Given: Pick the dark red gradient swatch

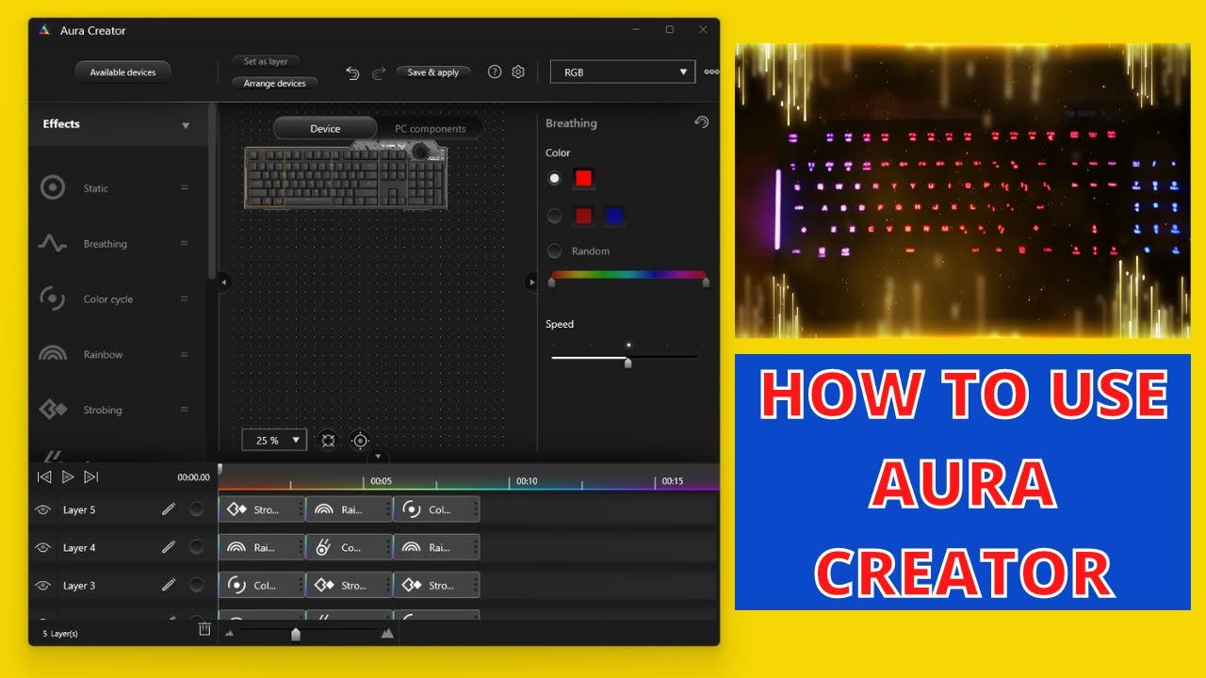Looking at the screenshot, I should coord(584,216).
